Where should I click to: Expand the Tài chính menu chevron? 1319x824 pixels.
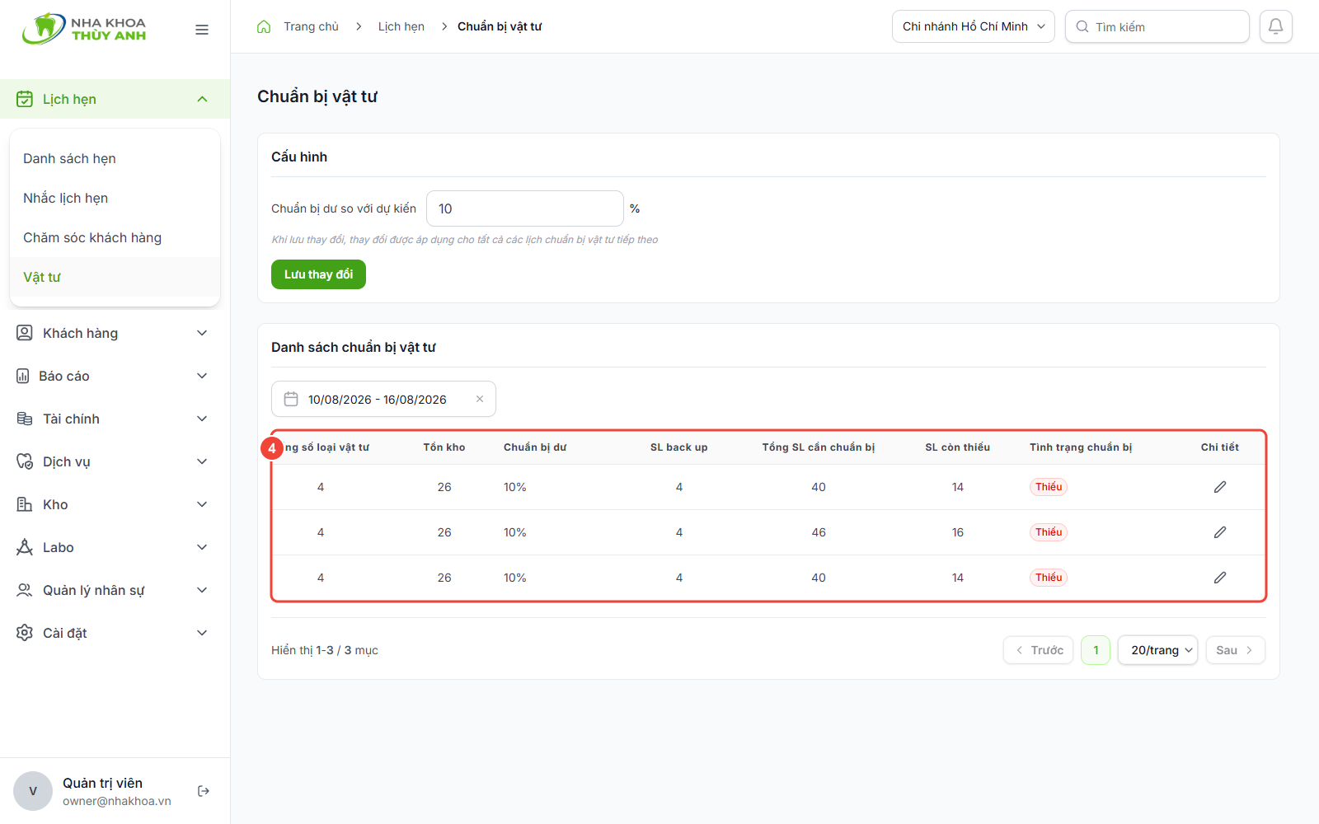pos(202,419)
